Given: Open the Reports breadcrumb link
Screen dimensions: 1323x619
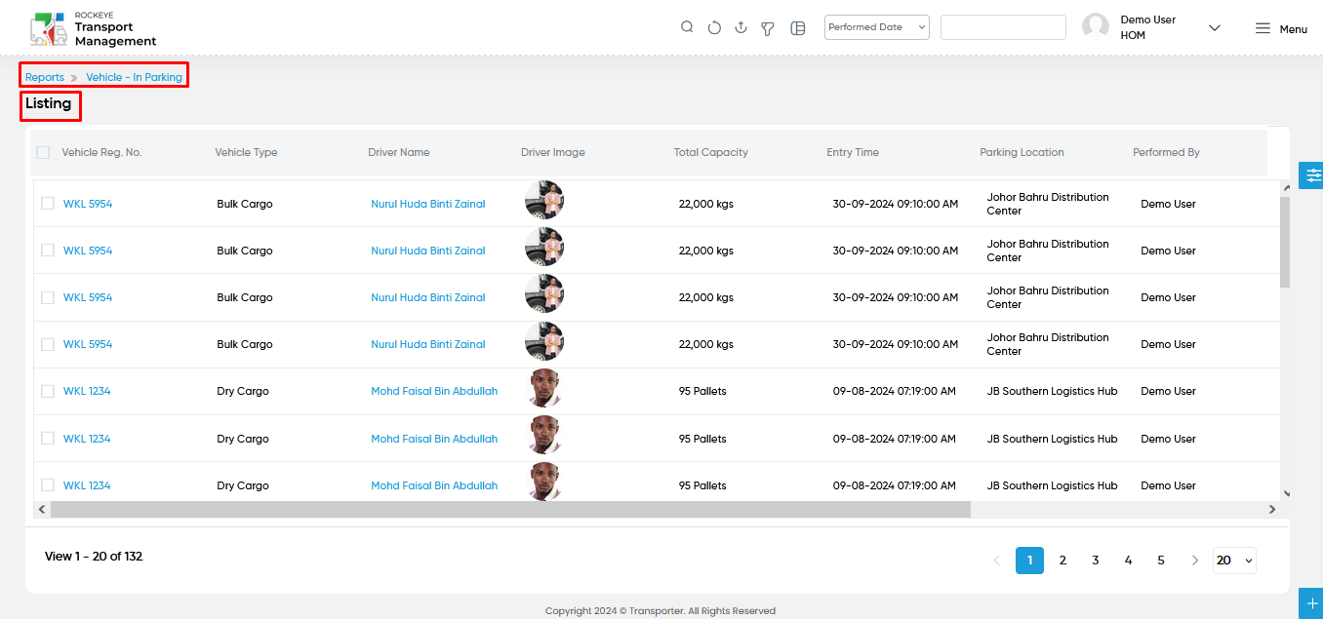Looking at the screenshot, I should pyautogui.click(x=45, y=77).
